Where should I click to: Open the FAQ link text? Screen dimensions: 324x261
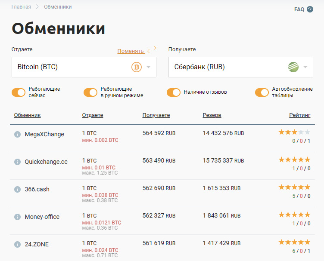tap(299, 9)
